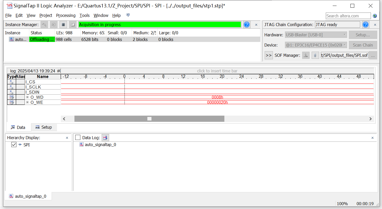The width and height of the screenshot is (382, 209).
Task: Click the 0008h value on O_WD waveform
Action: tap(217, 97)
